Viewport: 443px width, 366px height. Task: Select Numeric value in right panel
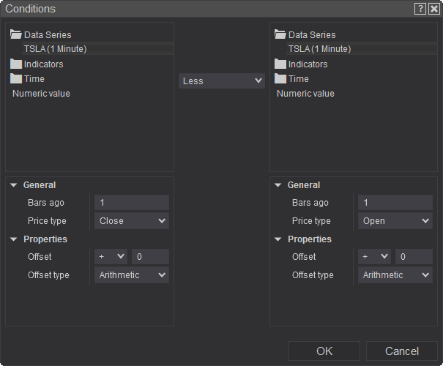click(x=305, y=94)
